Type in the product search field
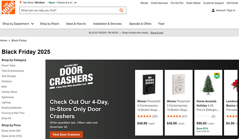Screen dimensions: 239x139 pos(68,10)
